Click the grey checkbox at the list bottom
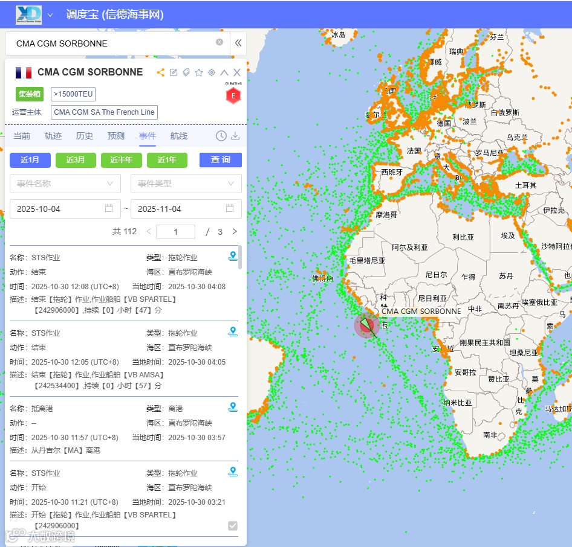 [x=233, y=526]
